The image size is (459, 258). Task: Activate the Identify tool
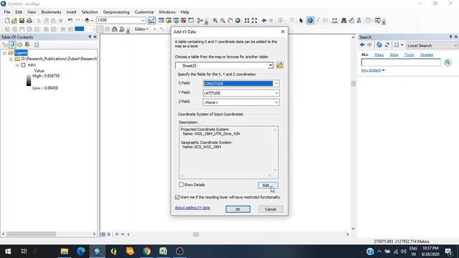(311, 21)
